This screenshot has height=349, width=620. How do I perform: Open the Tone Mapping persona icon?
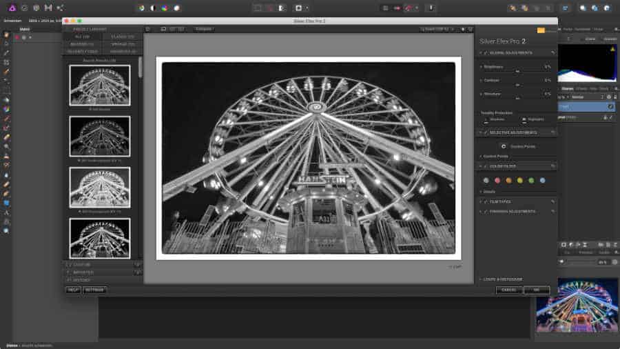pyautogui.click(x=48, y=8)
